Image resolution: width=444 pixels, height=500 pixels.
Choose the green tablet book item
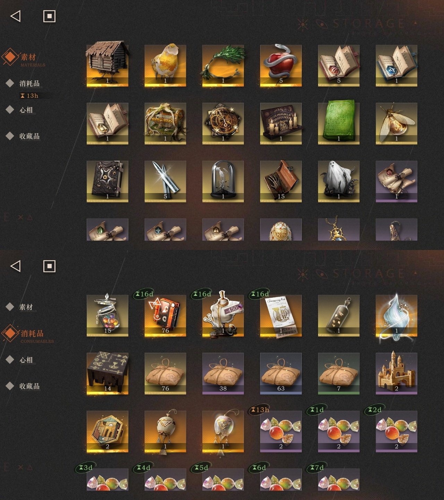coord(339,123)
